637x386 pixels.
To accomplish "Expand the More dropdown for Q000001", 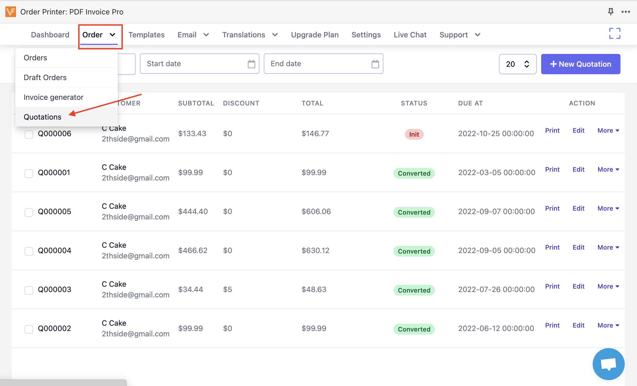I will tap(608, 170).
